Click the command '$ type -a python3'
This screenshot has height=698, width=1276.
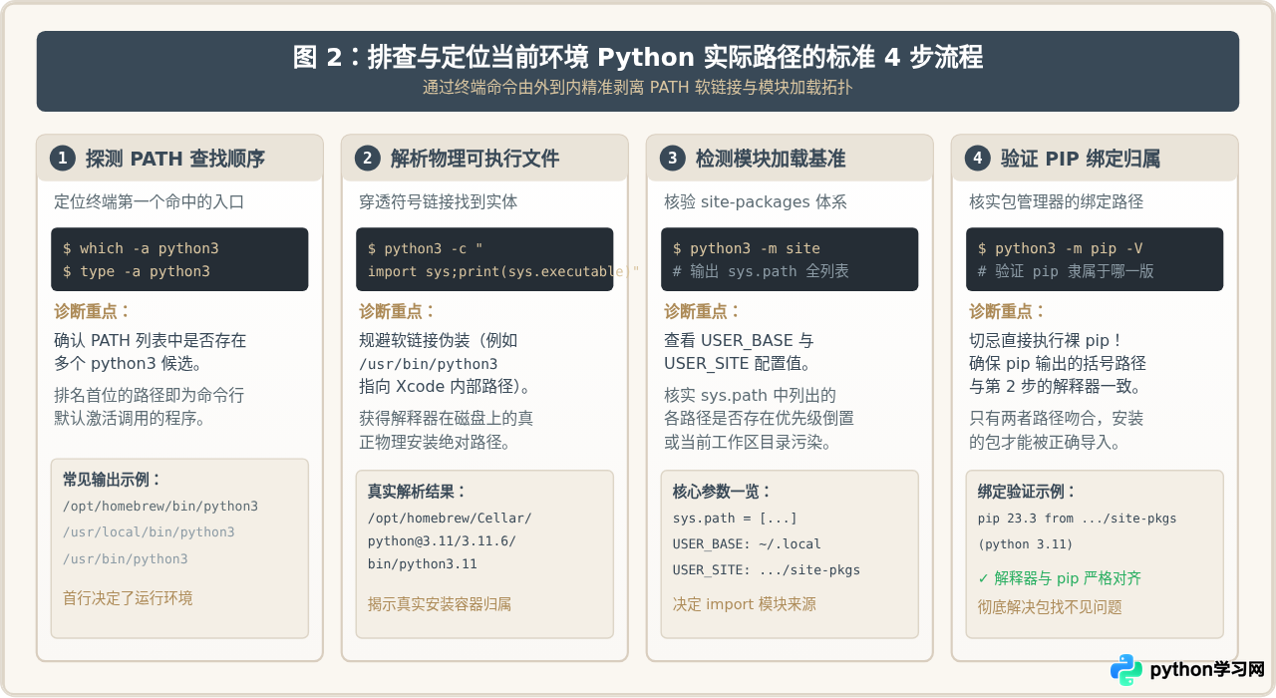coord(137,271)
